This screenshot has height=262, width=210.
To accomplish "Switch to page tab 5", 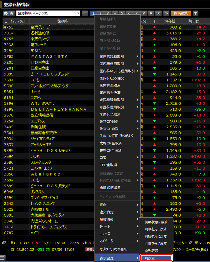I will [x=122, y=13].
